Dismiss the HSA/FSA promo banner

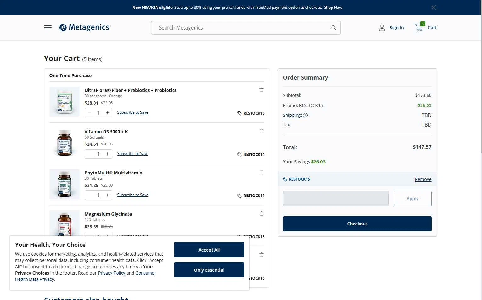pyautogui.click(x=434, y=8)
